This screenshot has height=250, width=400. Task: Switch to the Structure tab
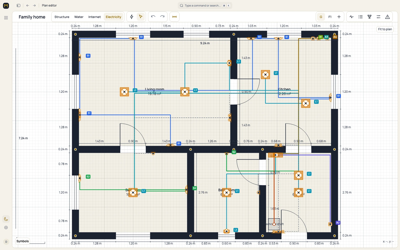62,17
